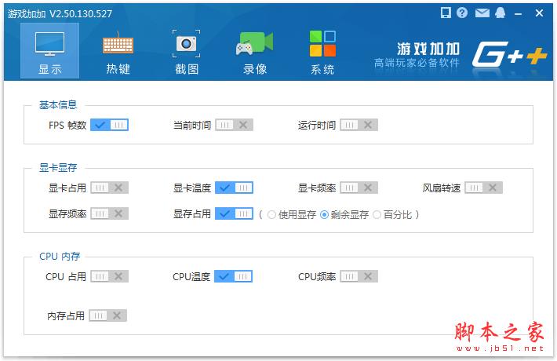Turn on 显卡占用 toggle
Viewport: 557px width, 361px height.
pyautogui.click(x=109, y=188)
